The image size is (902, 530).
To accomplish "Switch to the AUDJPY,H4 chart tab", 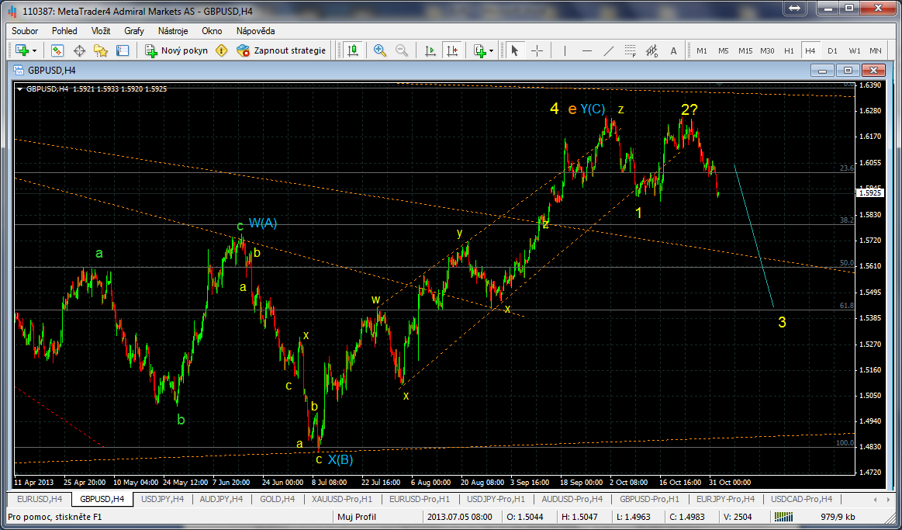I will 223,499.
